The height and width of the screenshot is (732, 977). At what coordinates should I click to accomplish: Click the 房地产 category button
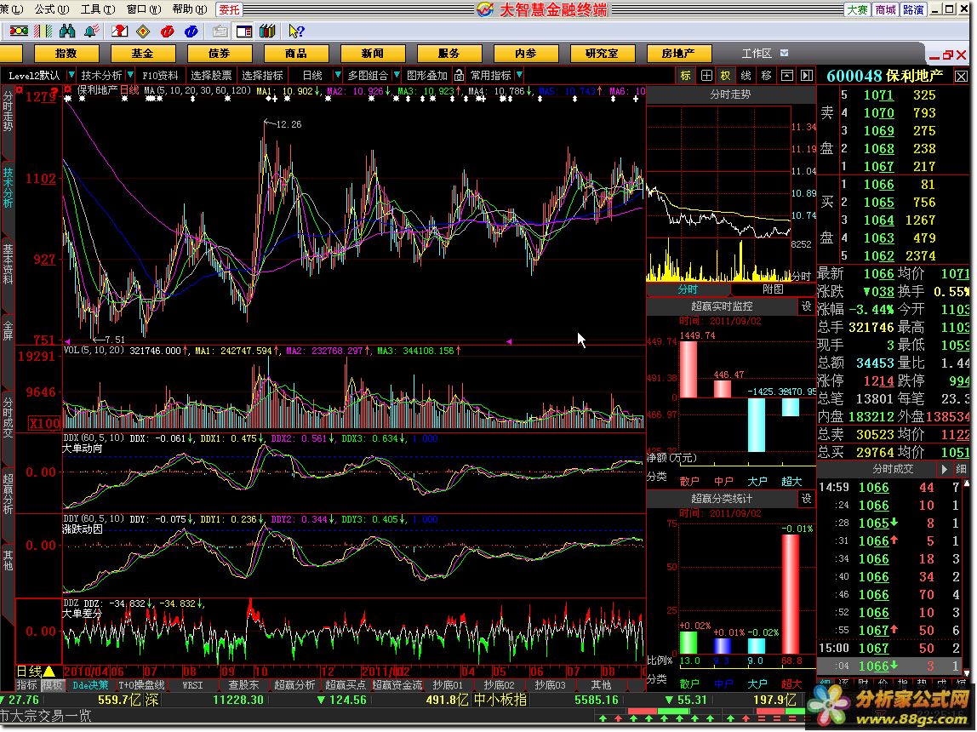point(678,53)
